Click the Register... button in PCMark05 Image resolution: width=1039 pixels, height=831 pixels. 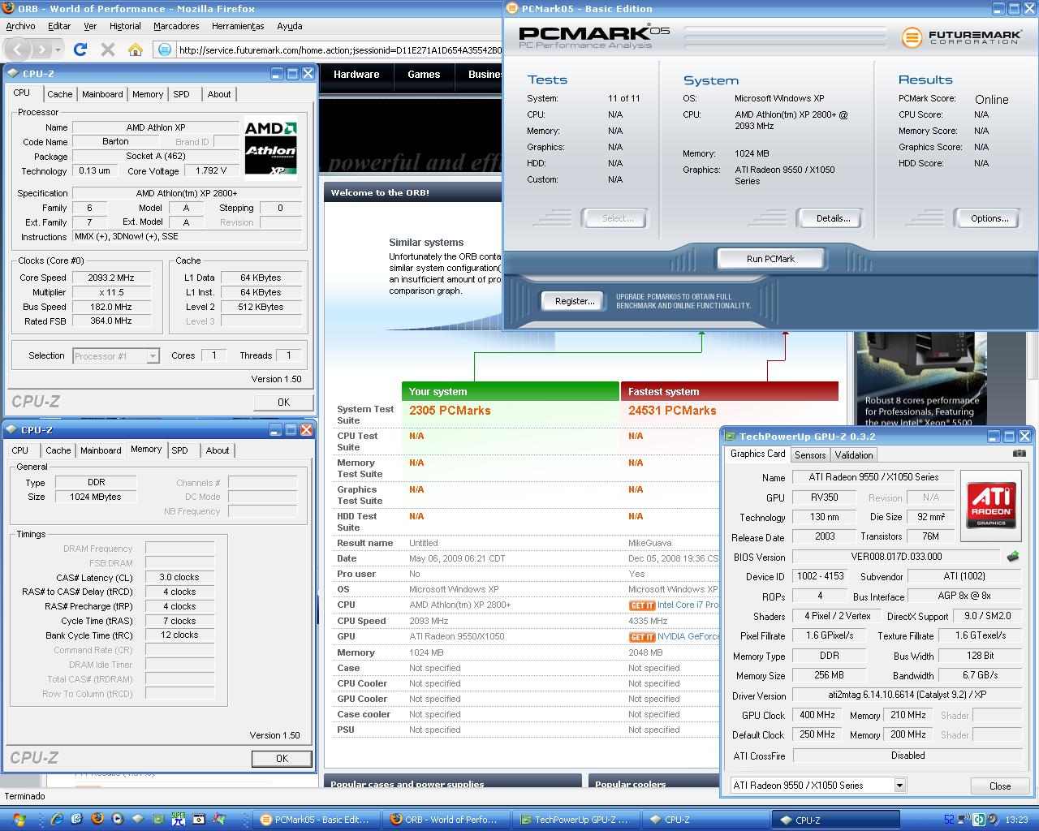[x=574, y=301]
